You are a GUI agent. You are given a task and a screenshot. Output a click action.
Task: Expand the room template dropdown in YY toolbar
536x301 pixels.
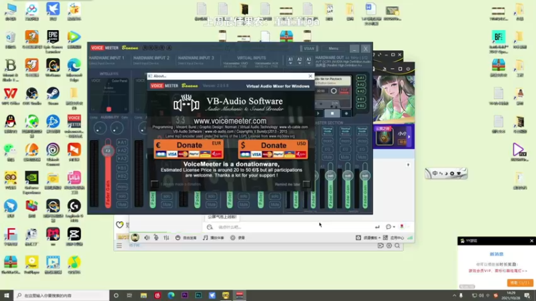coord(380,238)
